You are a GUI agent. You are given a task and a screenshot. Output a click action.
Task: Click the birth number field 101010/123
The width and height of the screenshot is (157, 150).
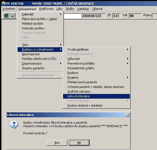[x=93, y=16]
